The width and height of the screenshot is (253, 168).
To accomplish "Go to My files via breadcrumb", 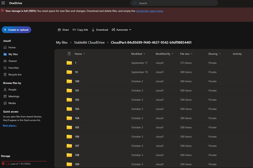I will pos(62,42).
